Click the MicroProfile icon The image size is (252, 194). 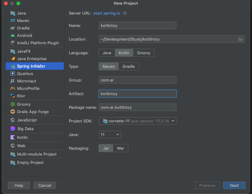click(x=13, y=88)
